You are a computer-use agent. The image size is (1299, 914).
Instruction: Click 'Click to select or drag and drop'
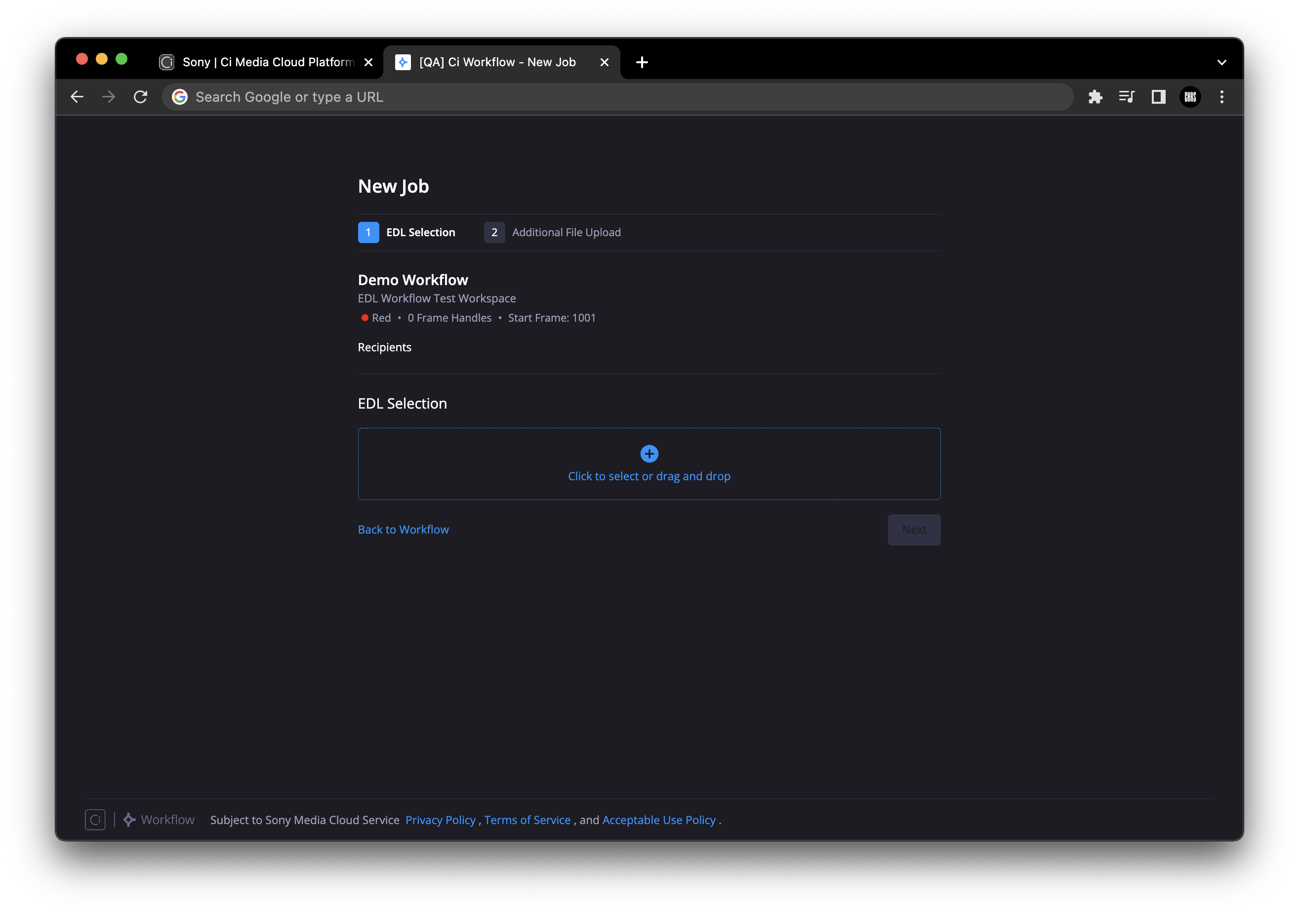[649, 476]
